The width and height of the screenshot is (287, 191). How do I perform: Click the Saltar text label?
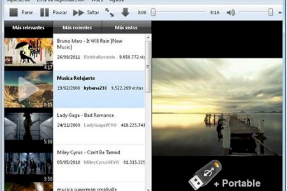[x=93, y=12]
